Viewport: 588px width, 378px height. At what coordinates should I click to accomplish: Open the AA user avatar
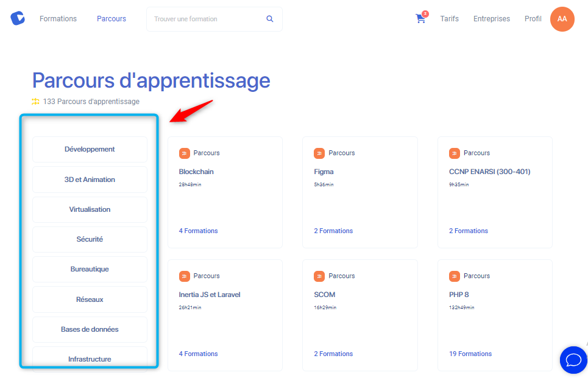coord(562,19)
